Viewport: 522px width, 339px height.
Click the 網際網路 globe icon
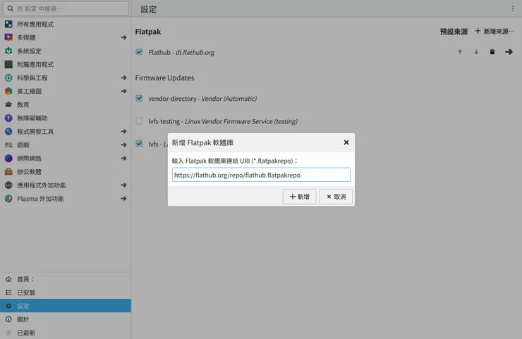[x=8, y=158]
